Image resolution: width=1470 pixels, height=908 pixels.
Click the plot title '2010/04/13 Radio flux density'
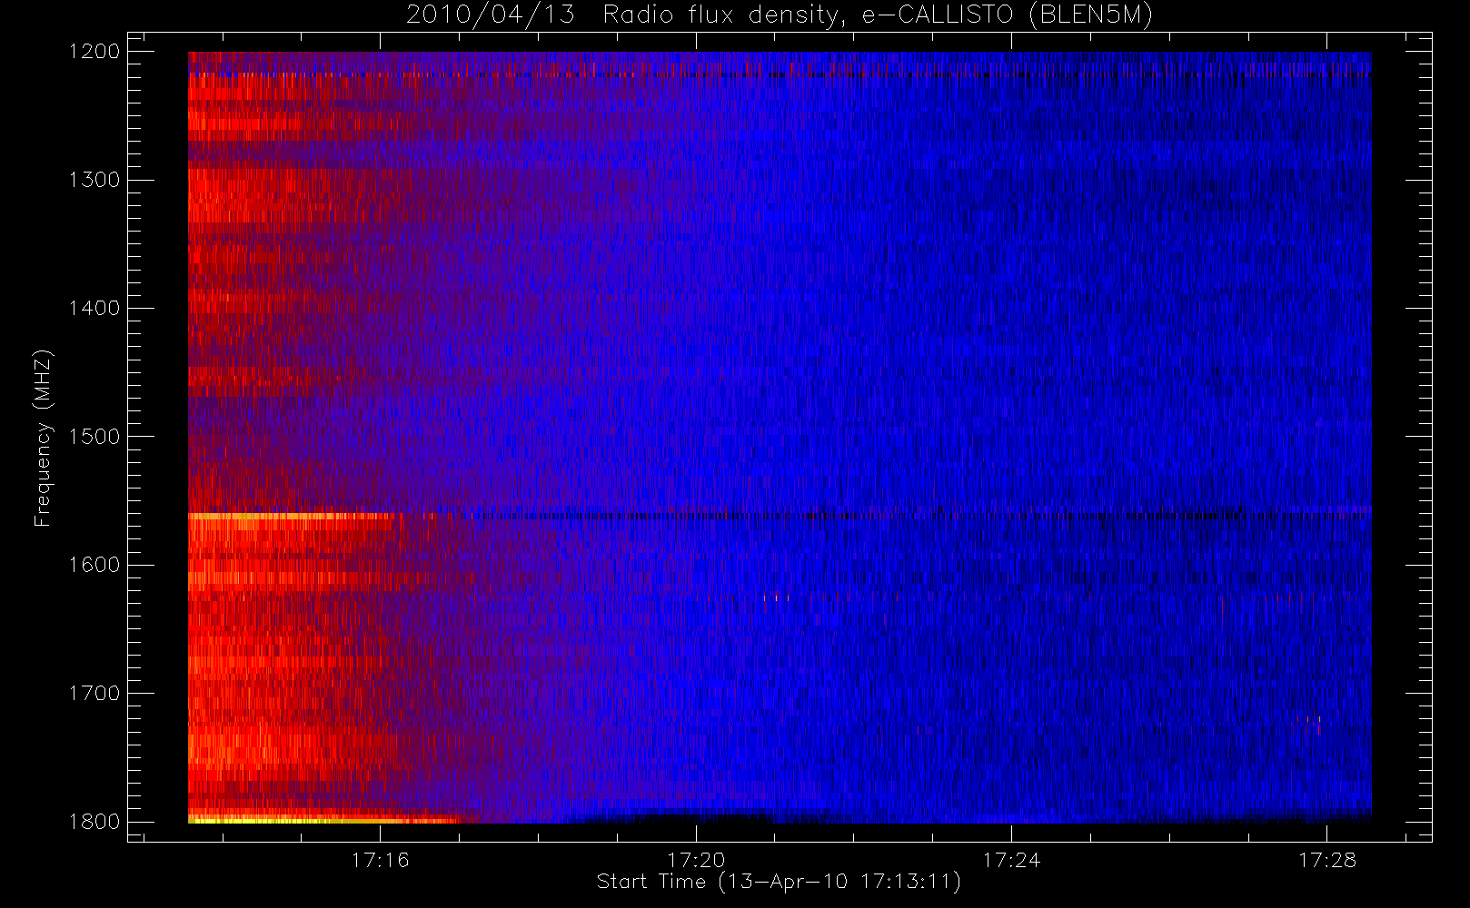tap(780, 15)
